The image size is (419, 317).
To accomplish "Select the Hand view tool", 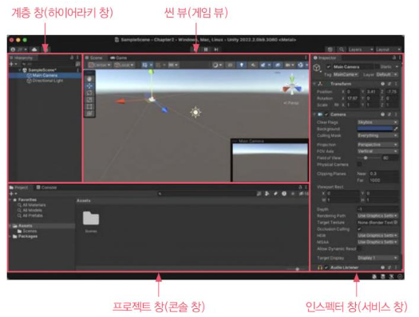I will click(x=89, y=79).
